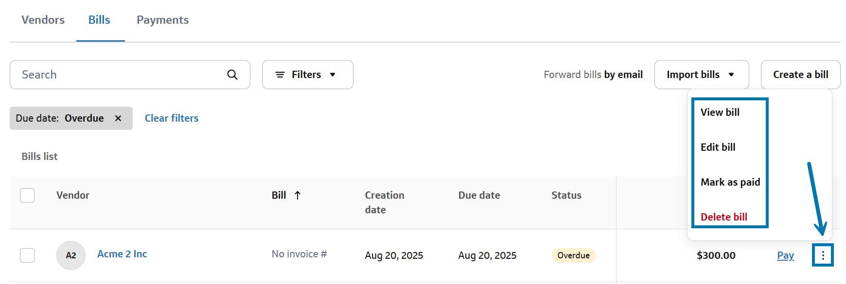
Task: Click the Filters lines icon
Action: 280,75
